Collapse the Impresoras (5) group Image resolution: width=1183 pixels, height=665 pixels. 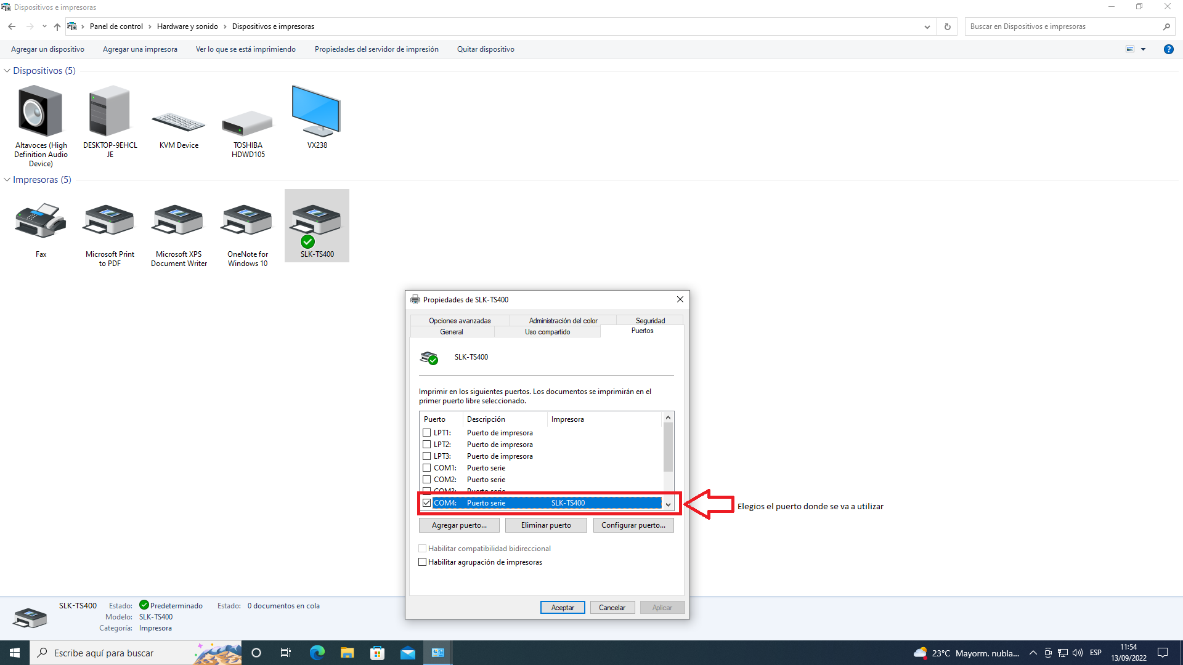[x=7, y=180]
